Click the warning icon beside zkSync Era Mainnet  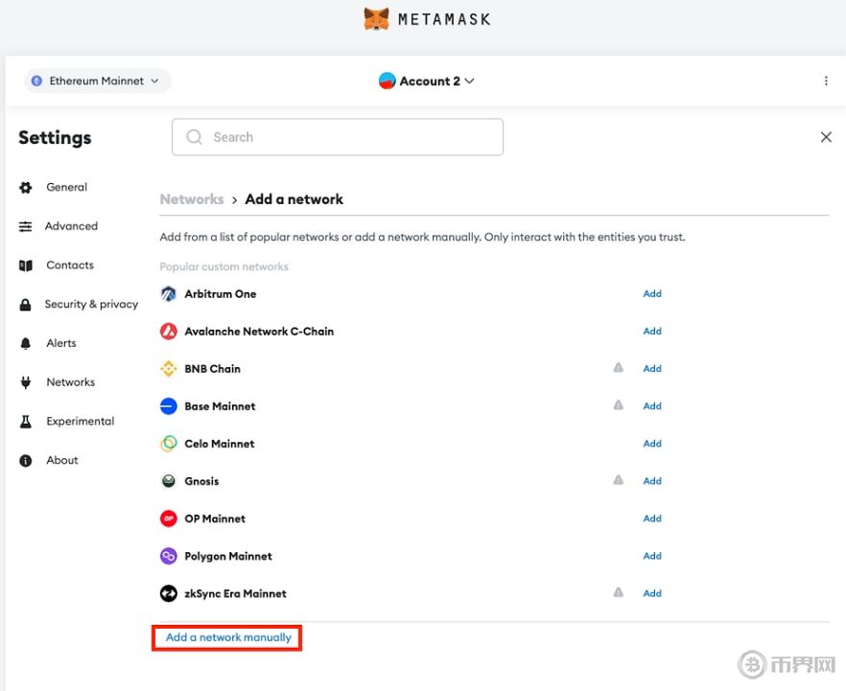click(x=619, y=593)
